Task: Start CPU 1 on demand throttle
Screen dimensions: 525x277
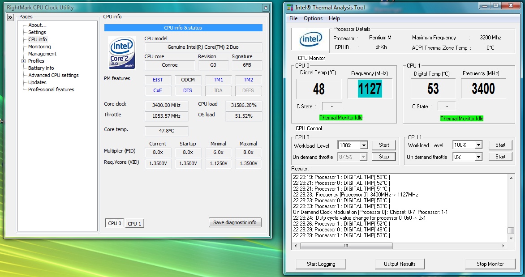Action: (500, 156)
